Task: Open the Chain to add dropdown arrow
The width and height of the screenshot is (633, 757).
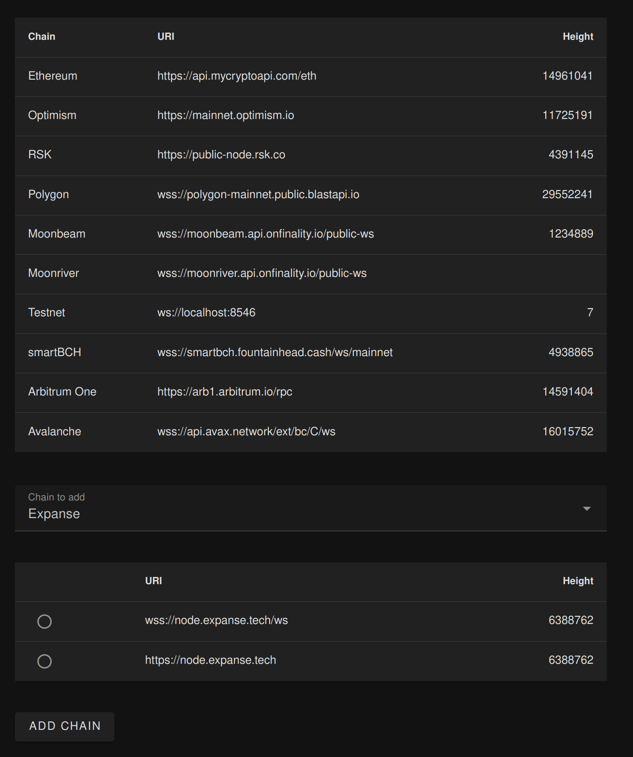Action: [x=587, y=509]
